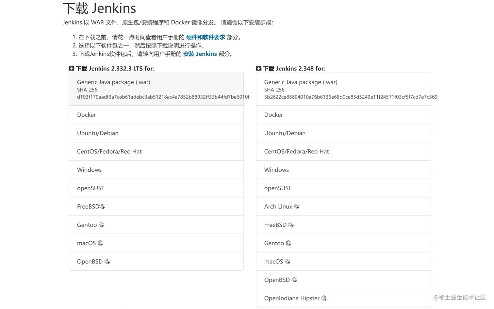Open the 安装 Jenkins handbook link
Viewport: 494px width, 309px height.
200,54
